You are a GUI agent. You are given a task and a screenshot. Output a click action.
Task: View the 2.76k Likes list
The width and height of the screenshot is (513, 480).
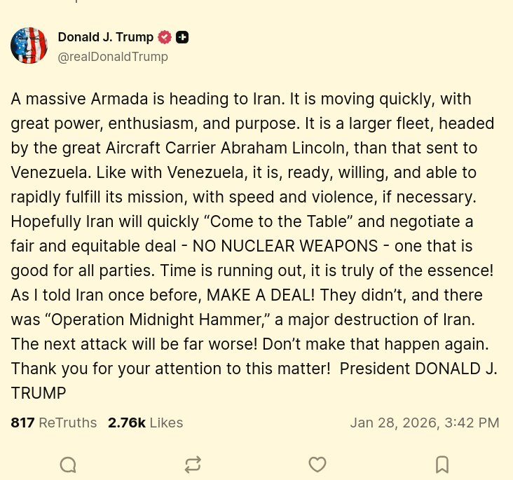pyautogui.click(x=145, y=423)
